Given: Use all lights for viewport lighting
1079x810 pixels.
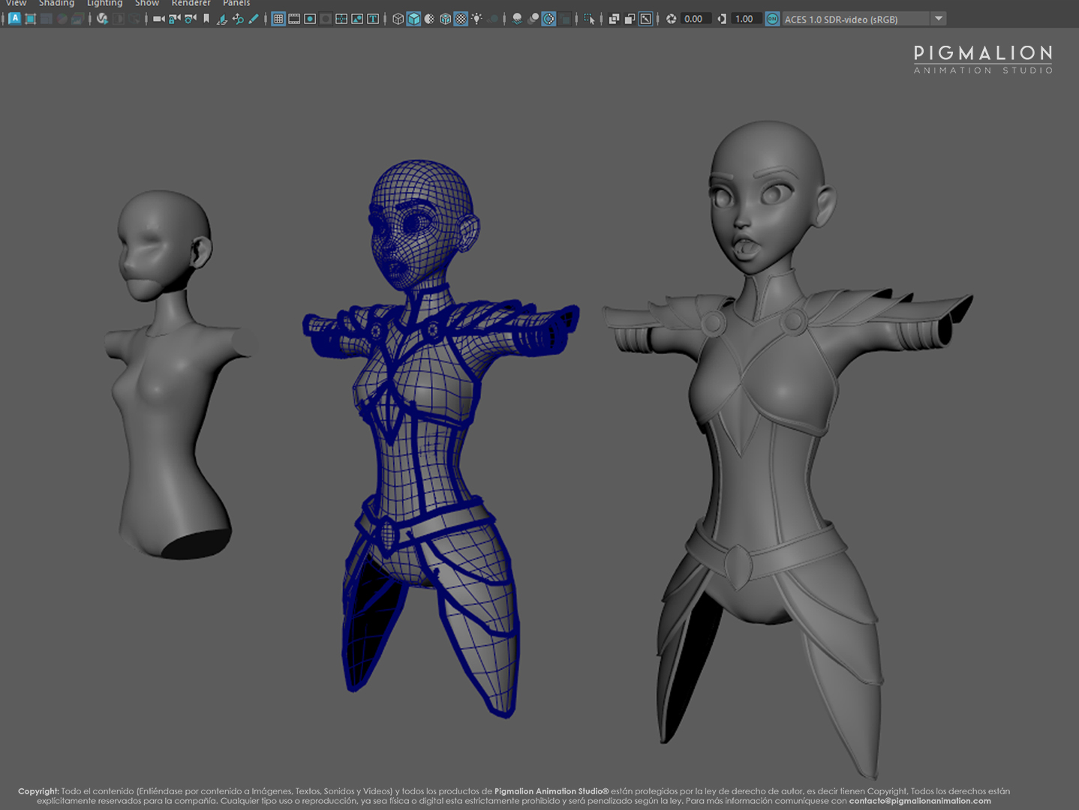Looking at the screenshot, I should click(x=477, y=19).
